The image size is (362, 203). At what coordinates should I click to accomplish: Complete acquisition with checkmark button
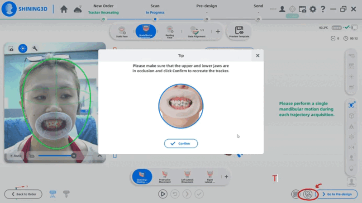click(x=199, y=194)
